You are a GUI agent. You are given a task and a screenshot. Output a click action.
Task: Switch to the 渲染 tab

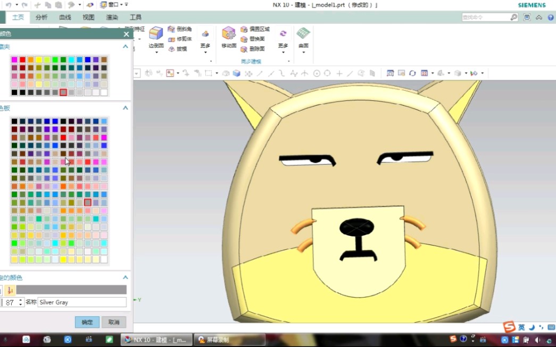(x=112, y=18)
